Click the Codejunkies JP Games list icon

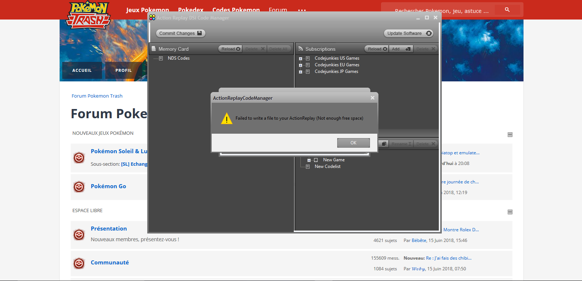click(x=308, y=71)
